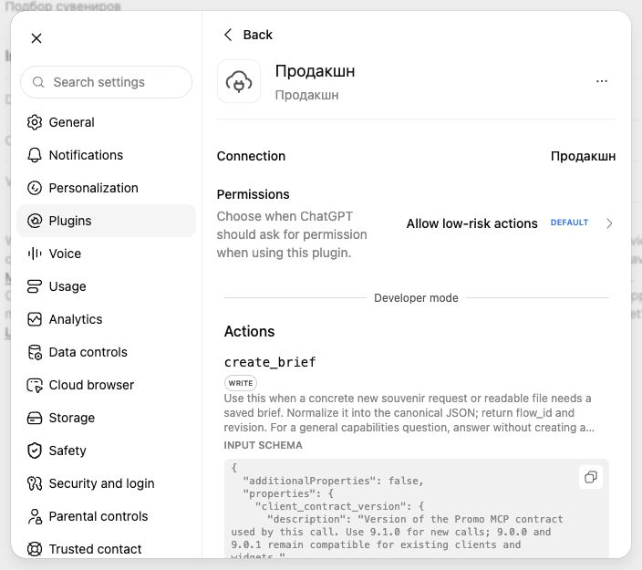Screen dimensions: 642x570
Task: Click the General gear icon
Action: coord(35,122)
